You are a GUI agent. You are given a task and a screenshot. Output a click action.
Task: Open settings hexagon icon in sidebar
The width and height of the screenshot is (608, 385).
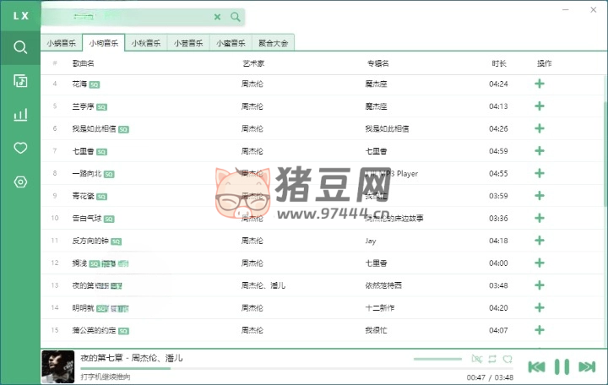tap(20, 182)
